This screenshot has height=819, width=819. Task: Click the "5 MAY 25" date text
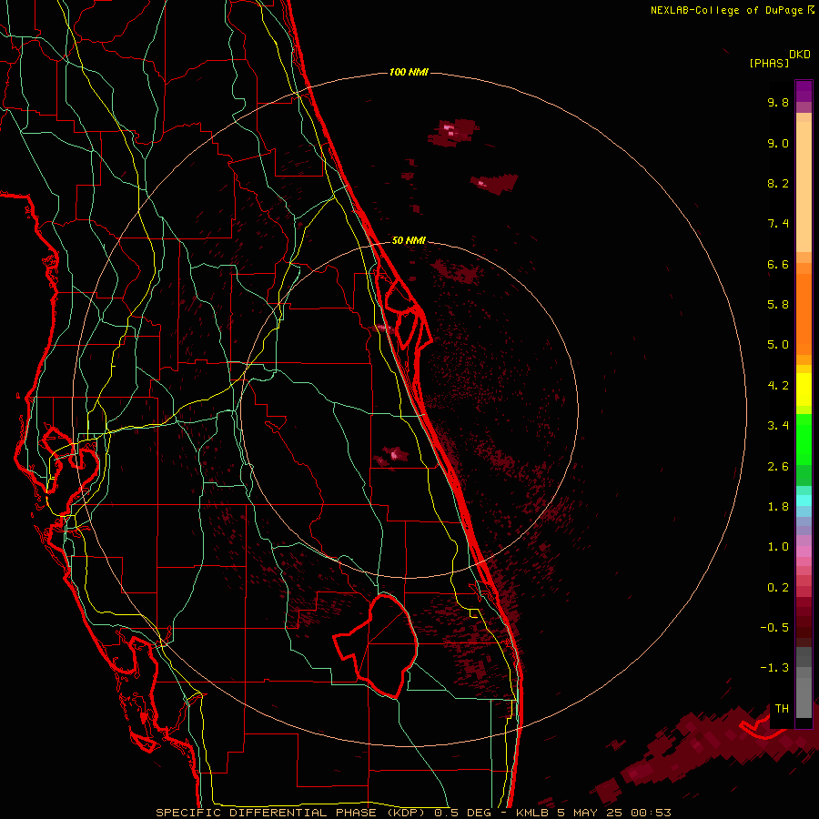point(590,813)
